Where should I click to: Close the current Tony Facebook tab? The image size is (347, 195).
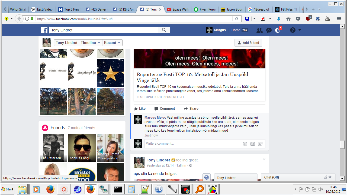tap(160, 9)
